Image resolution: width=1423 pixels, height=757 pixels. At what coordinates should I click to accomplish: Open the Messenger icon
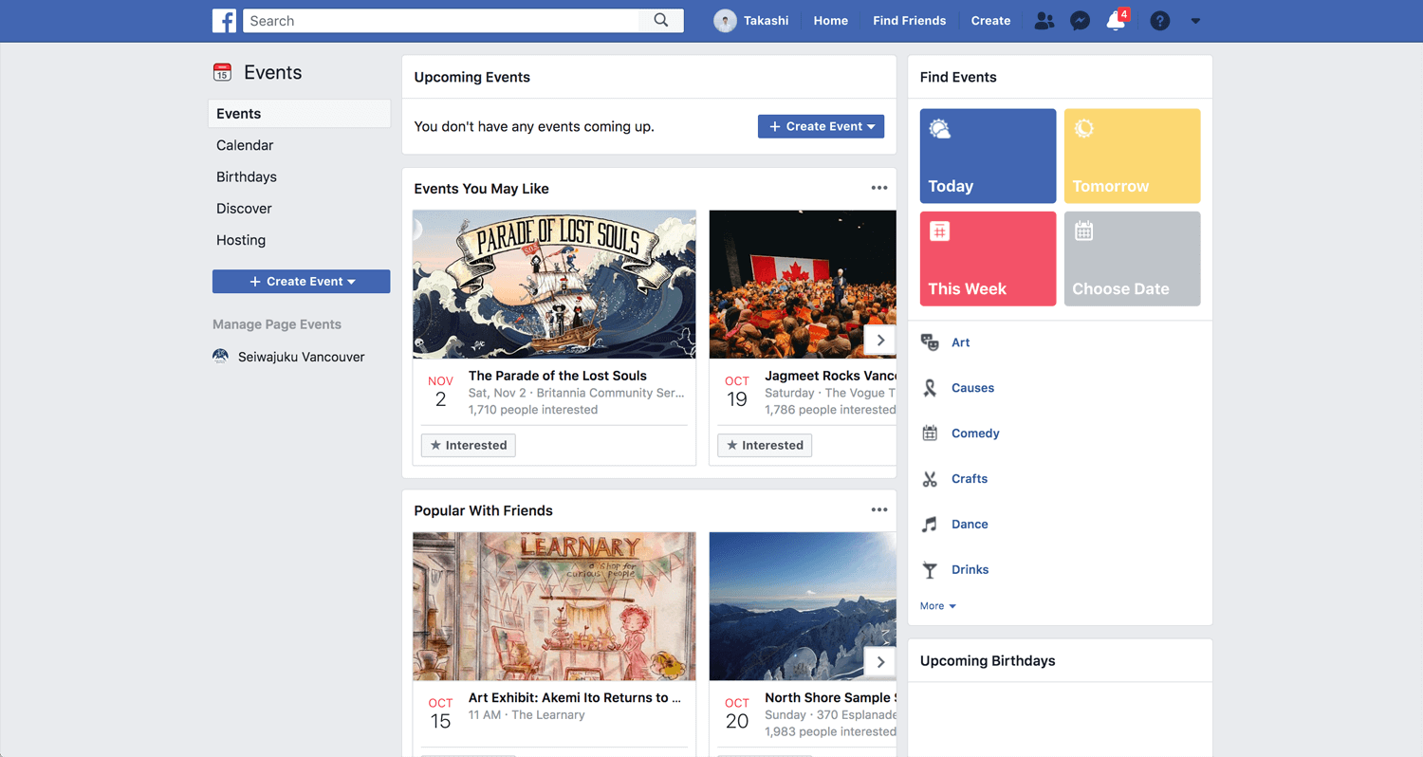1080,21
